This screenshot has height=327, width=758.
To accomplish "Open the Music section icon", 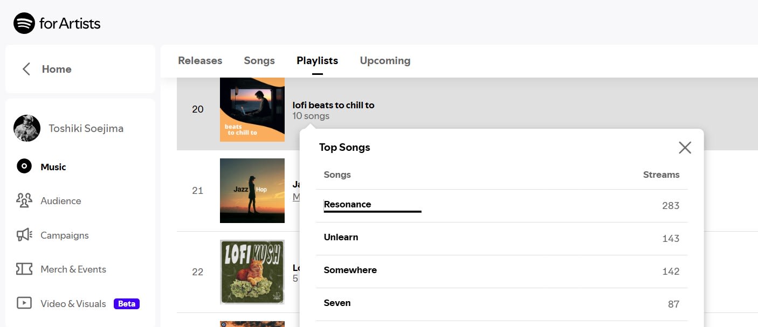I will (x=24, y=166).
